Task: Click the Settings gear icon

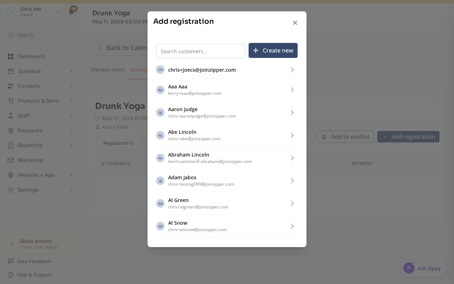Action: [x=11, y=190]
